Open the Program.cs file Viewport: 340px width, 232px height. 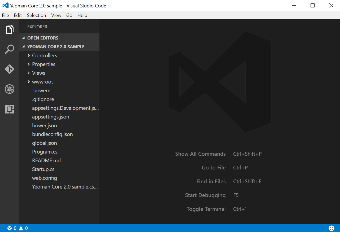click(59, 152)
